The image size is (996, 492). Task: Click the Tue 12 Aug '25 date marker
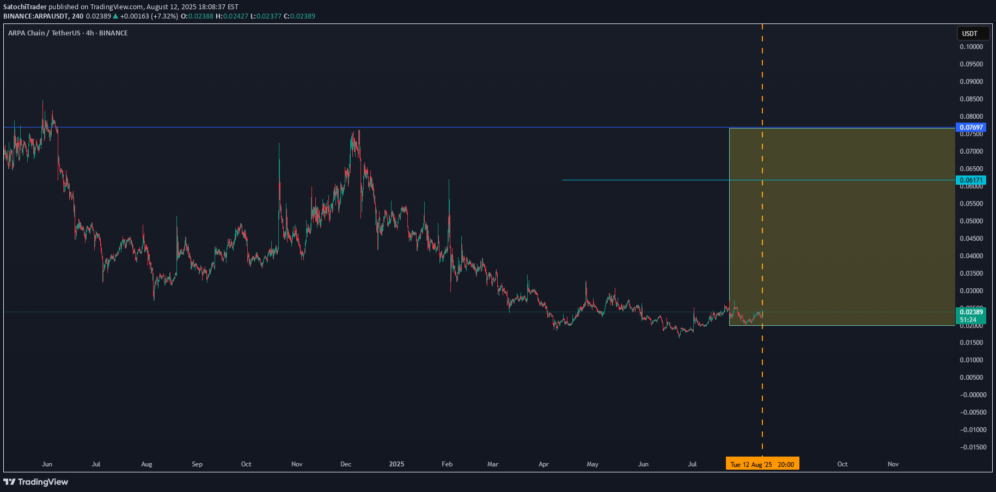click(762, 464)
